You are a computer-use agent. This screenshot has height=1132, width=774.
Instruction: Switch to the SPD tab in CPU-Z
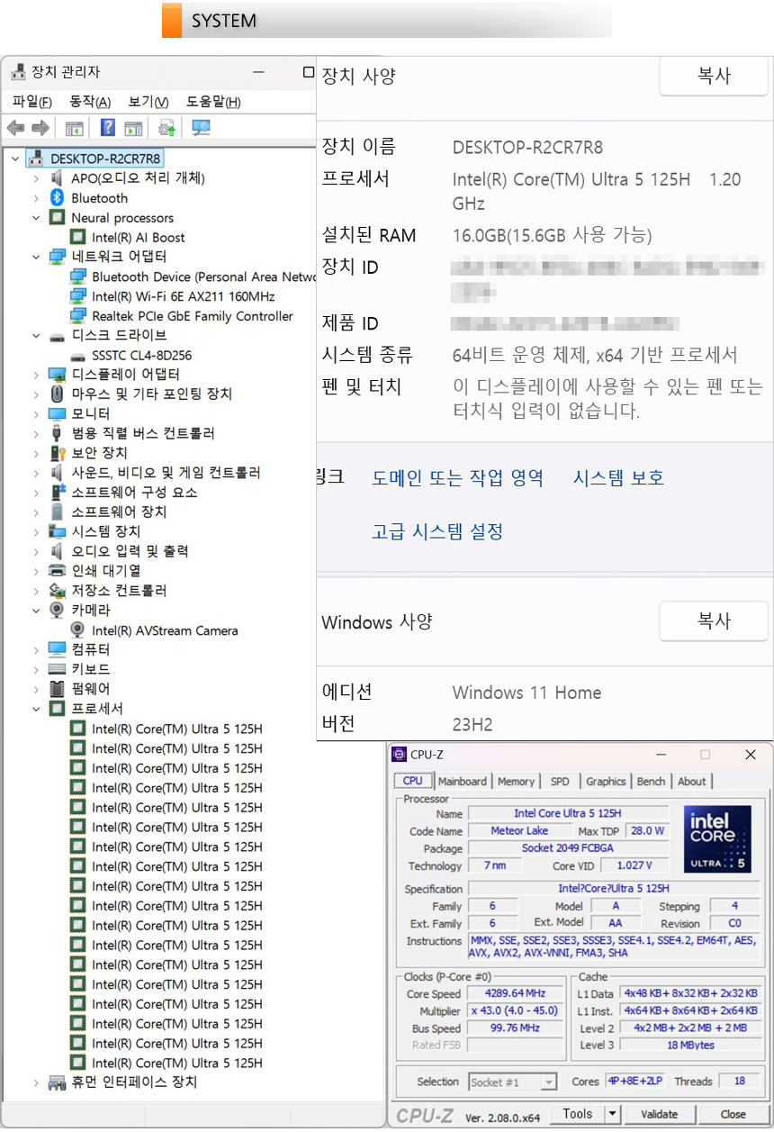pyautogui.click(x=560, y=781)
